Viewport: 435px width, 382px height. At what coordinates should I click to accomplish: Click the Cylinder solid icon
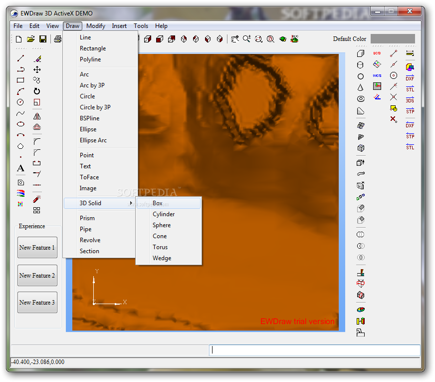[x=361, y=65]
